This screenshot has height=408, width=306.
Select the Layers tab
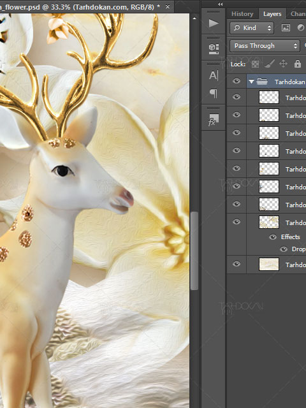coord(272,14)
